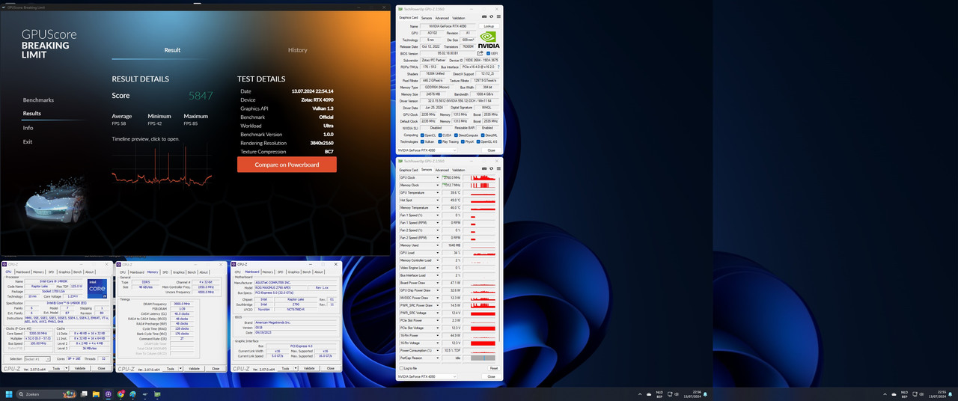Click Compare on Powerboard button

pos(287,165)
